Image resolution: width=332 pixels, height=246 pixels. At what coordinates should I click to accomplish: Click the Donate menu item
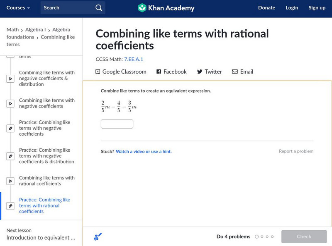coord(266,8)
